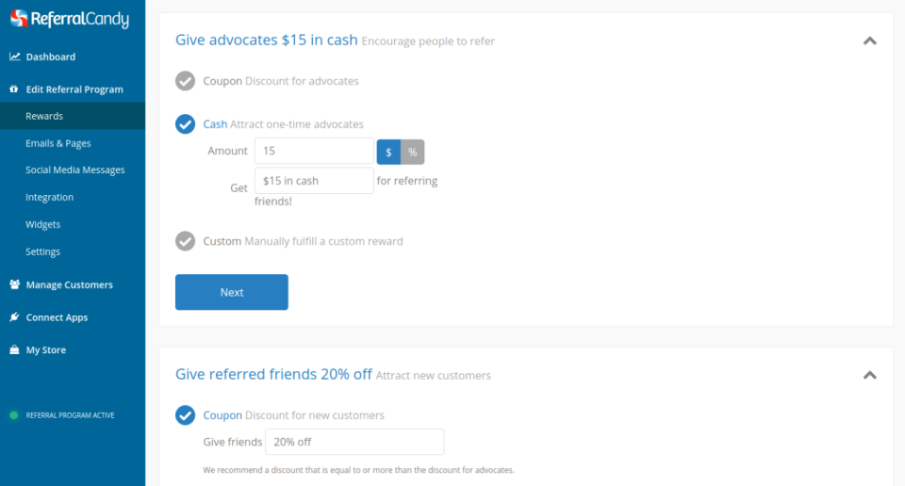The width and height of the screenshot is (905, 486).
Task: Select the advocate Coupon reward option
Action: (x=185, y=81)
